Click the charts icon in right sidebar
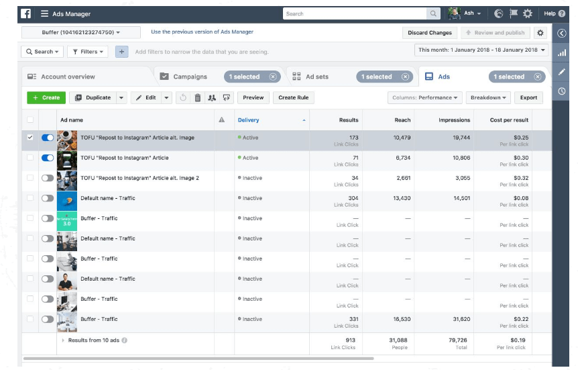Screen dimensions: 578x370 [562, 52]
